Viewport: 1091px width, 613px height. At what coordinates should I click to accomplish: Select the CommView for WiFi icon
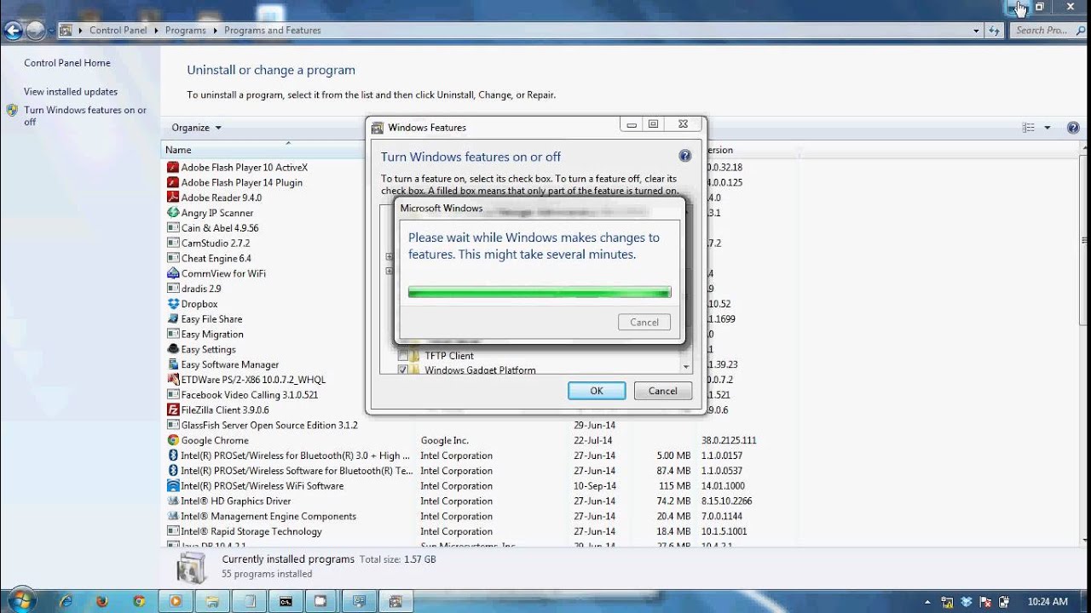click(173, 273)
